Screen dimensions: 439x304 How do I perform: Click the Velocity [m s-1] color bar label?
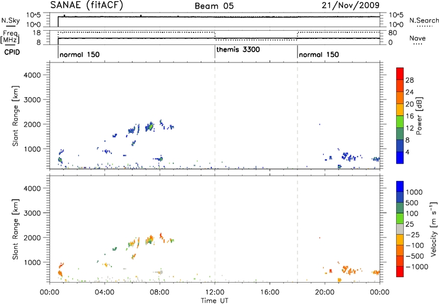434,229
